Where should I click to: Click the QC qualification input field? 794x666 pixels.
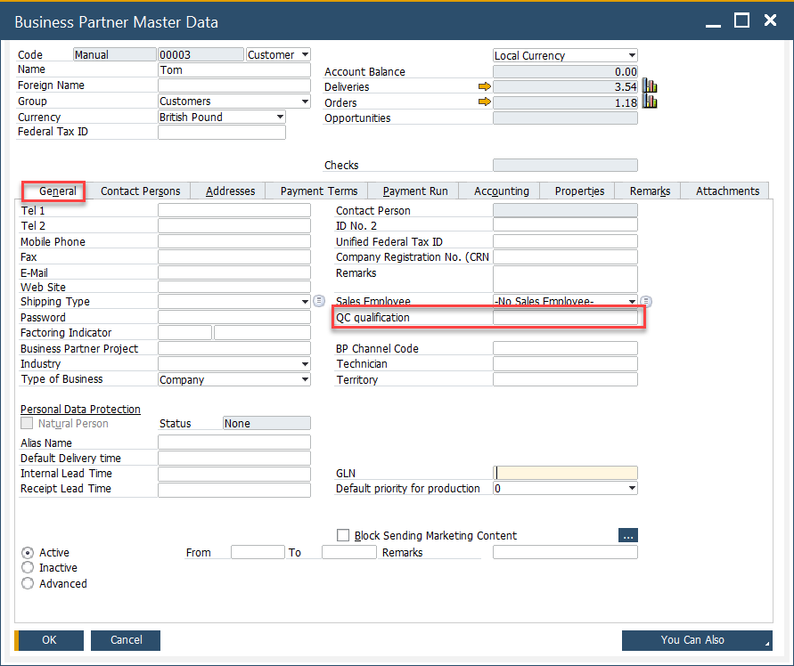click(565, 318)
